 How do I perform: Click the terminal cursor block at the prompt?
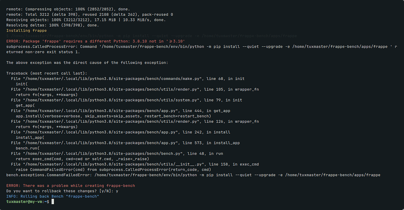(53, 202)
